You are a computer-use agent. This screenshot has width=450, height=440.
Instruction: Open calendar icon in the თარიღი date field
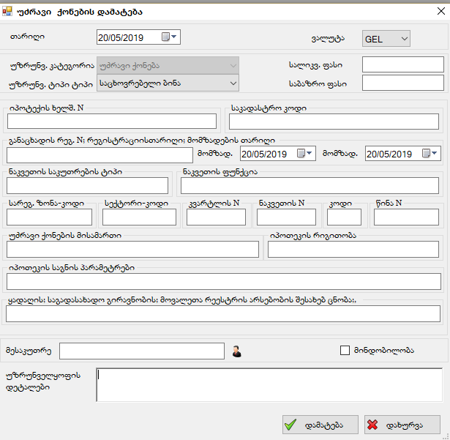[165, 37]
